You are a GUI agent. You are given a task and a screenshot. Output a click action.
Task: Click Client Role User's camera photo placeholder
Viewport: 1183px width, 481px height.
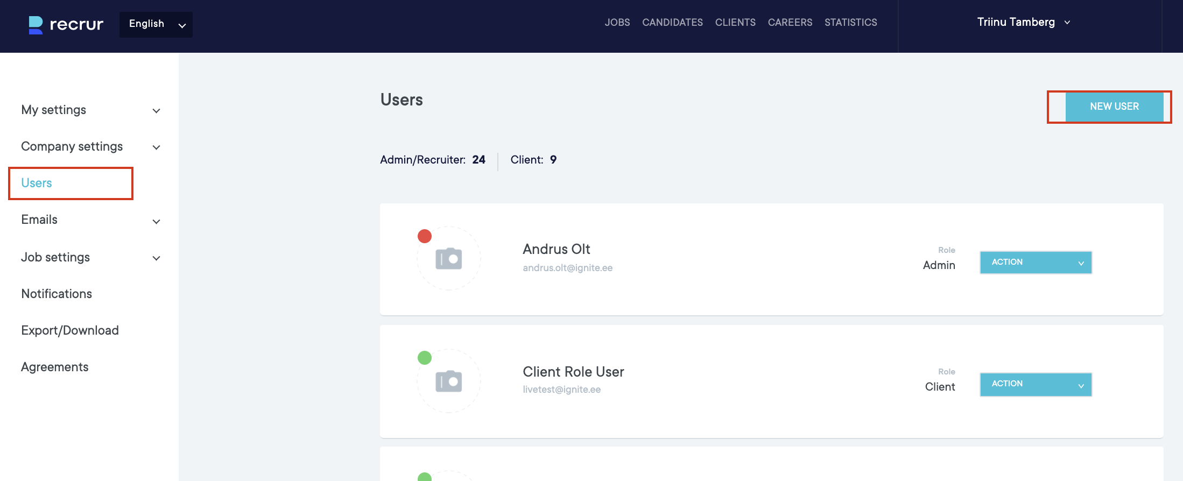[448, 381]
